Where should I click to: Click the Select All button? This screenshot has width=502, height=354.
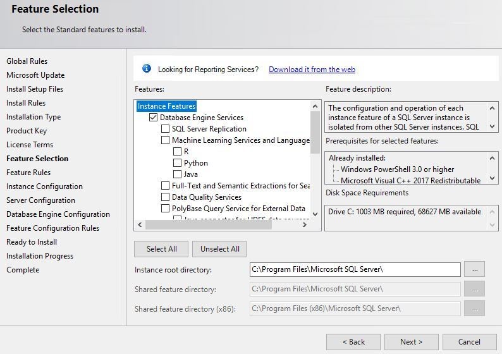(x=161, y=249)
